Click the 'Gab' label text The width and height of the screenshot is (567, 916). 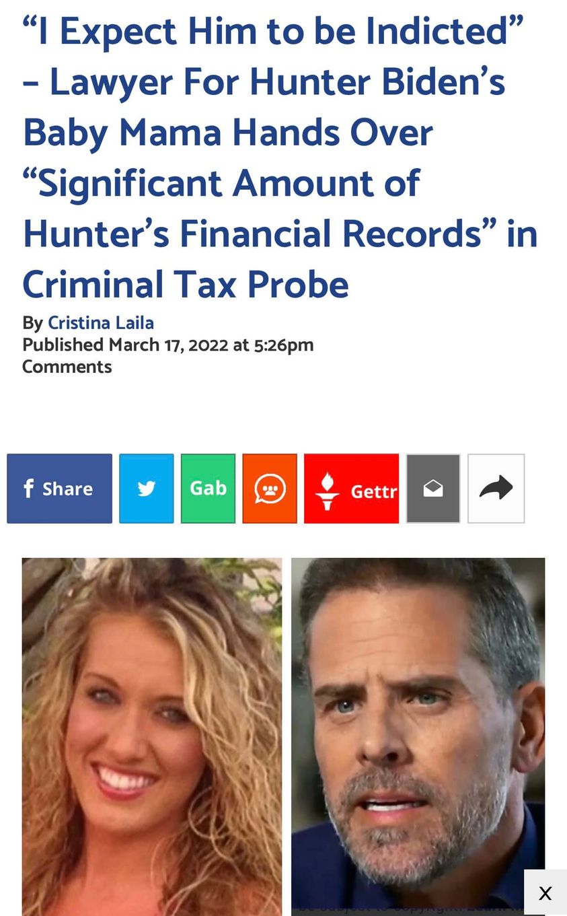point(209,487)
